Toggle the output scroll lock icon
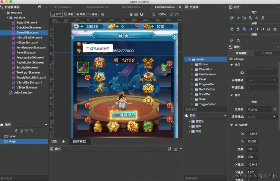This screenshot has height=181, width=280. pos(175,149)
